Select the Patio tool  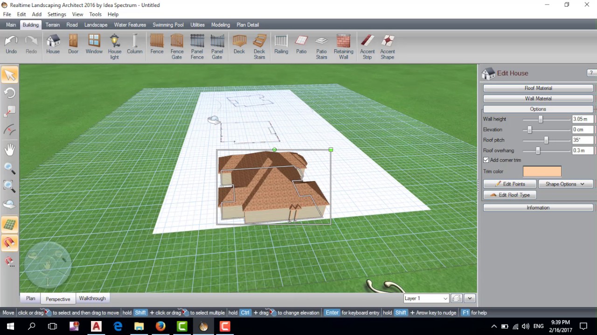[x=301, y=45]
